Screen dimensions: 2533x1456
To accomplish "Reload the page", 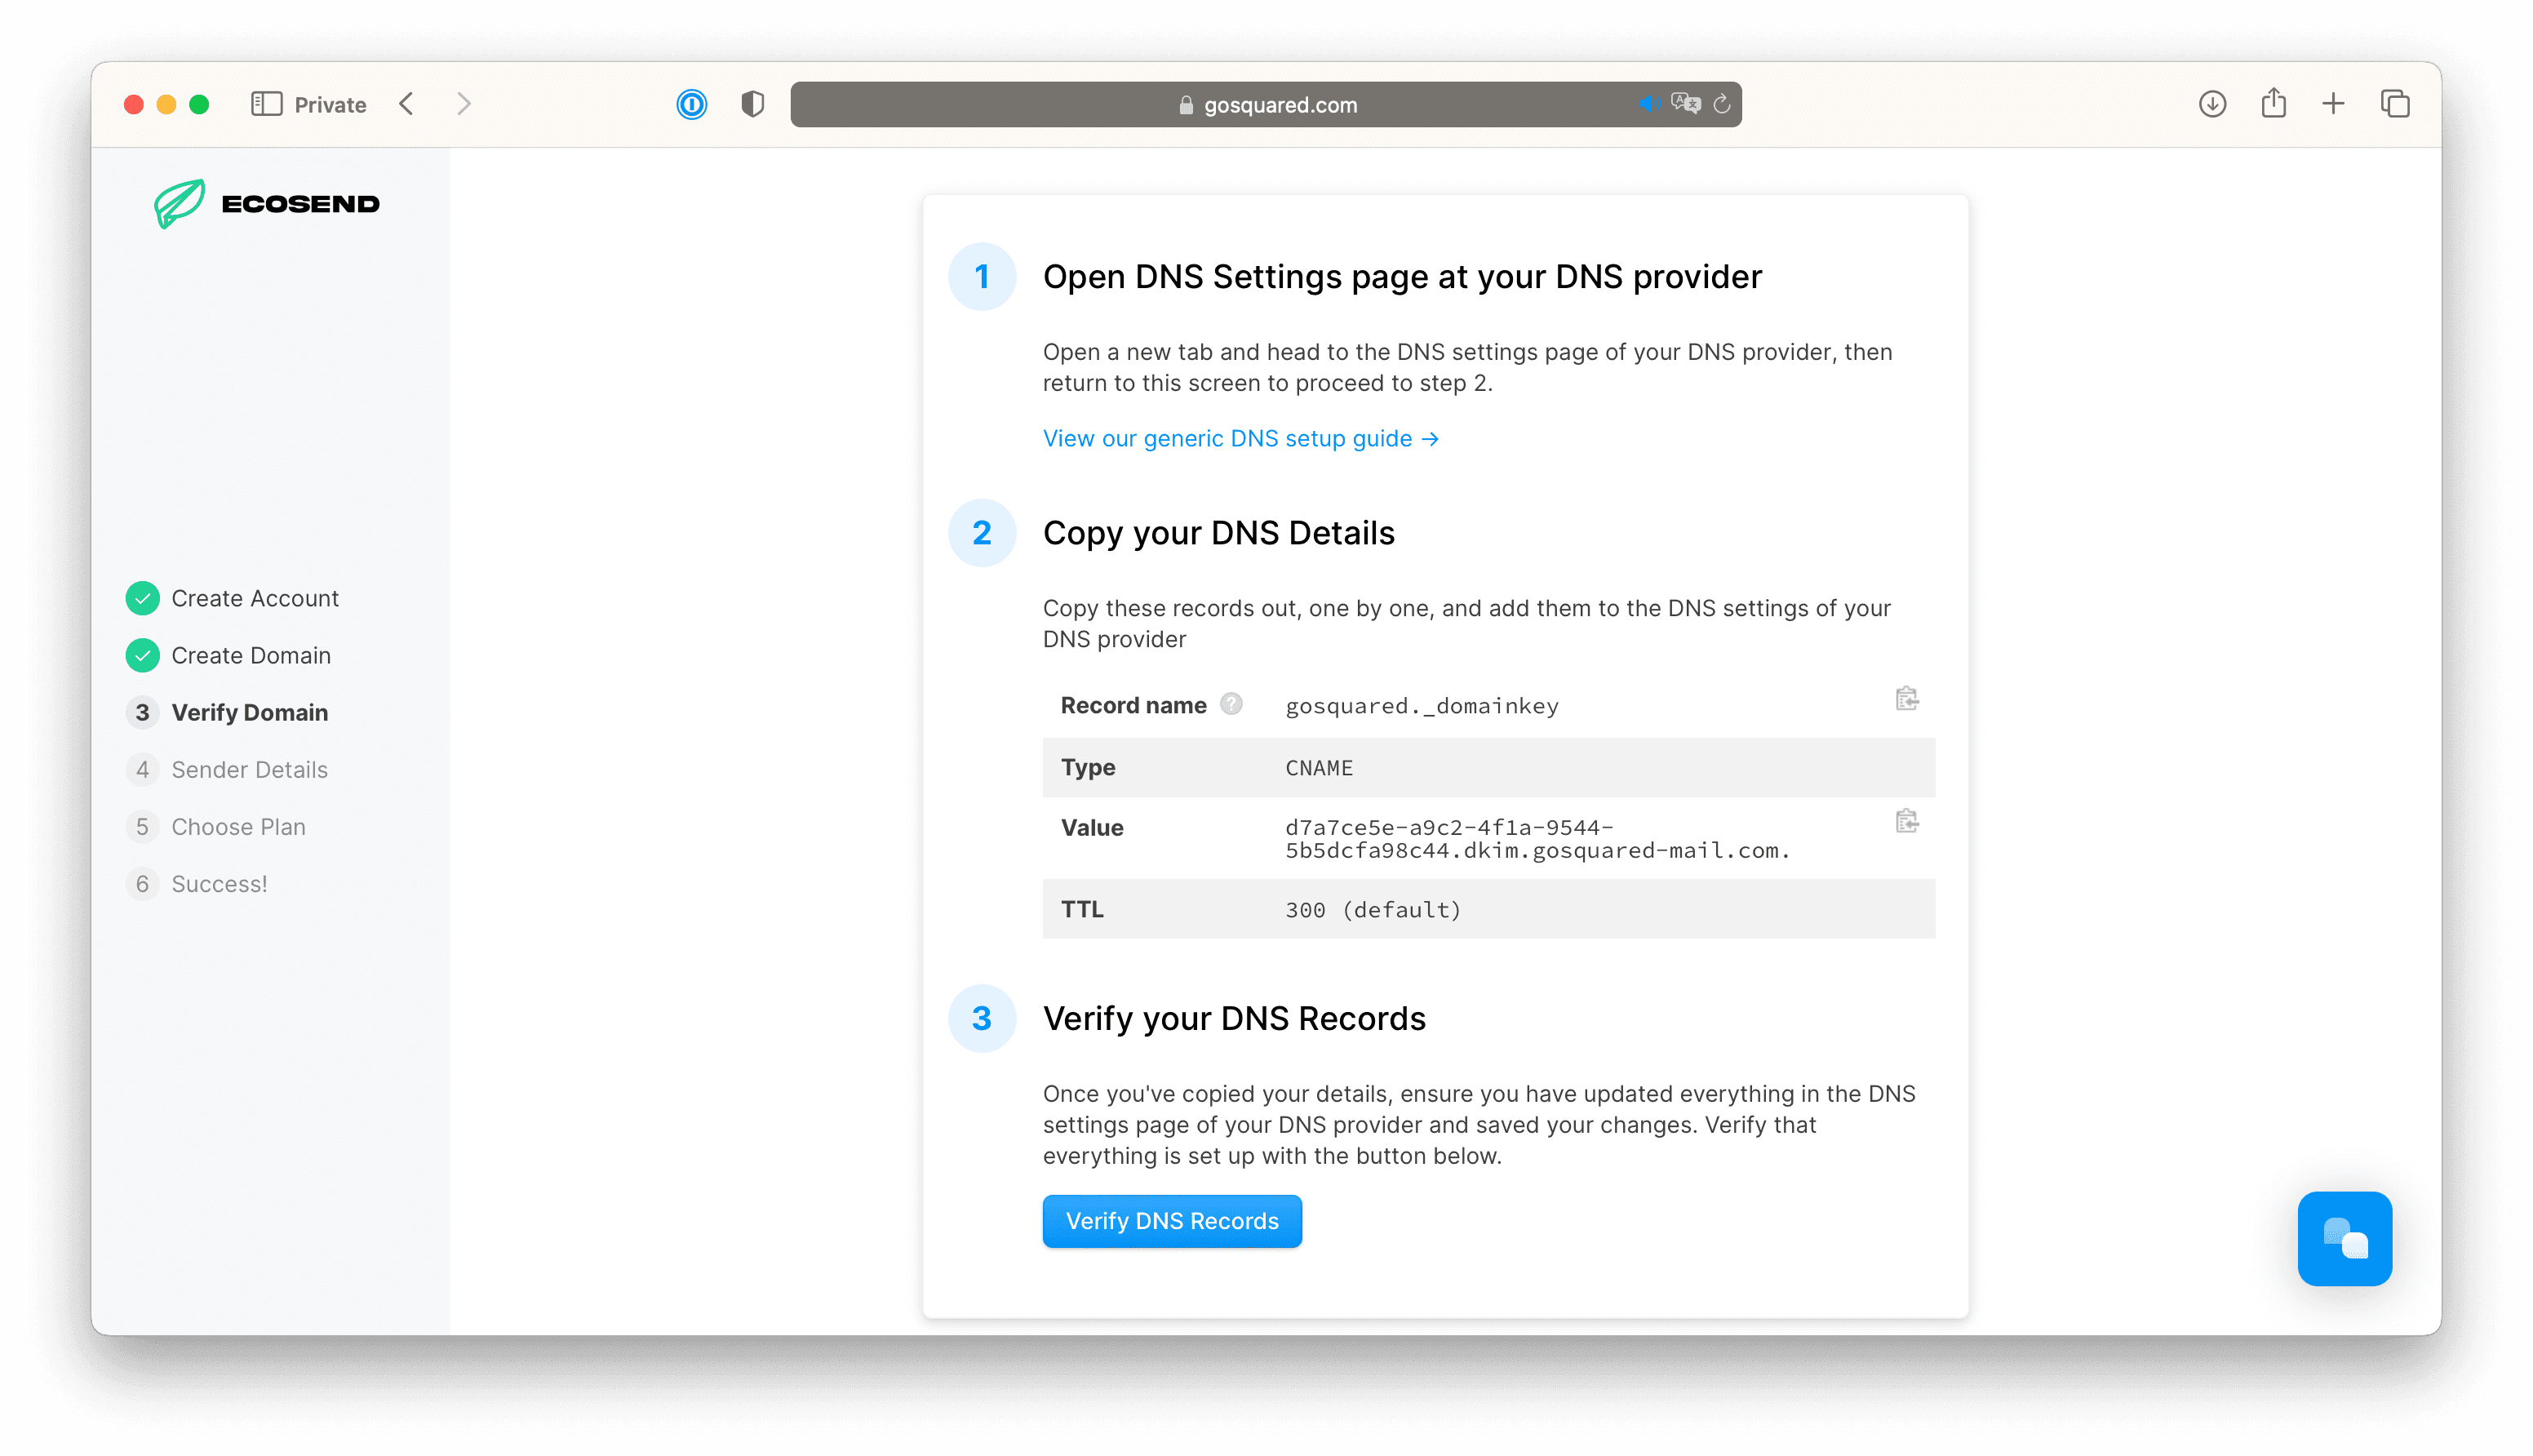I will coord(1721,104).
